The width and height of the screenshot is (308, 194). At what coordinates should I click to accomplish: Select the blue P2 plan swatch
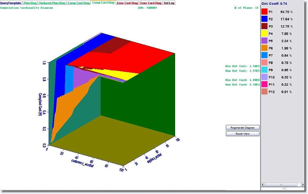pos(264,19)
